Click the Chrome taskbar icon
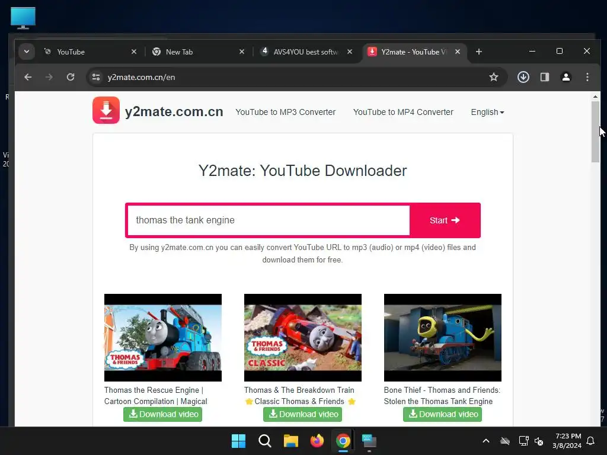This screenshot has width=607, height=455. coord(343,441)
